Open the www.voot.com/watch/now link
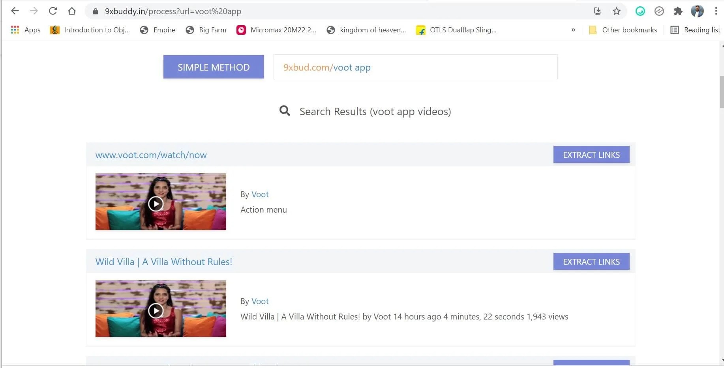This screenshot has height=368, width=724. click(x=151, y=155)
